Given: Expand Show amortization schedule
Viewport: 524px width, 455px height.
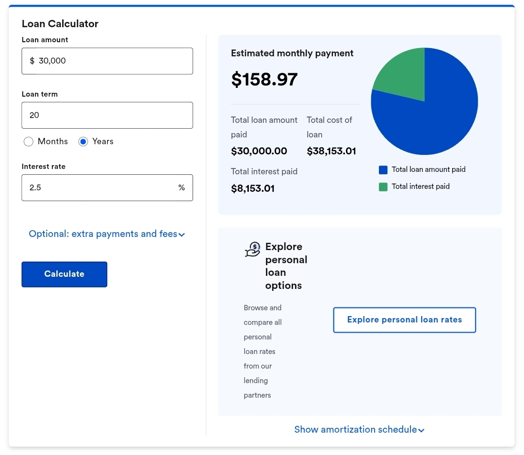Looking at the screenshot, I should [x=359, y=430].
